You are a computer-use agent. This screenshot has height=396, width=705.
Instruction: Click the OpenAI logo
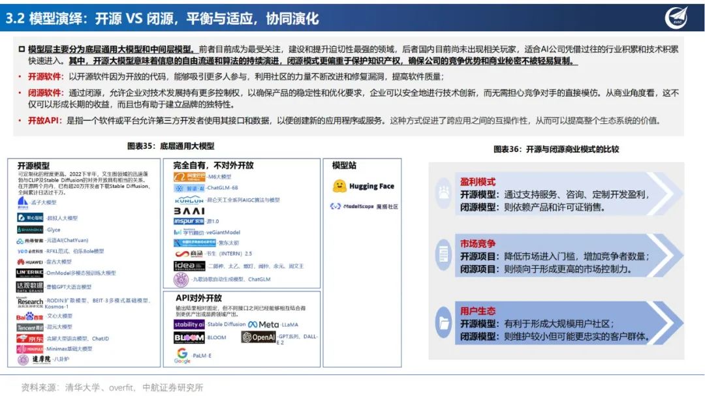click(x=258, y=337)
